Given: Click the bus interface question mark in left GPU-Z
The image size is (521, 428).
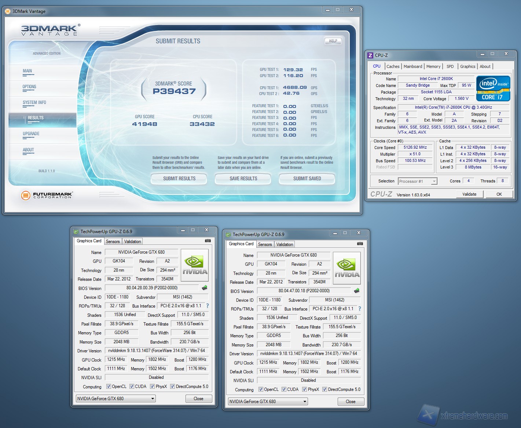Looking at the screenshot, I should 208,306.
